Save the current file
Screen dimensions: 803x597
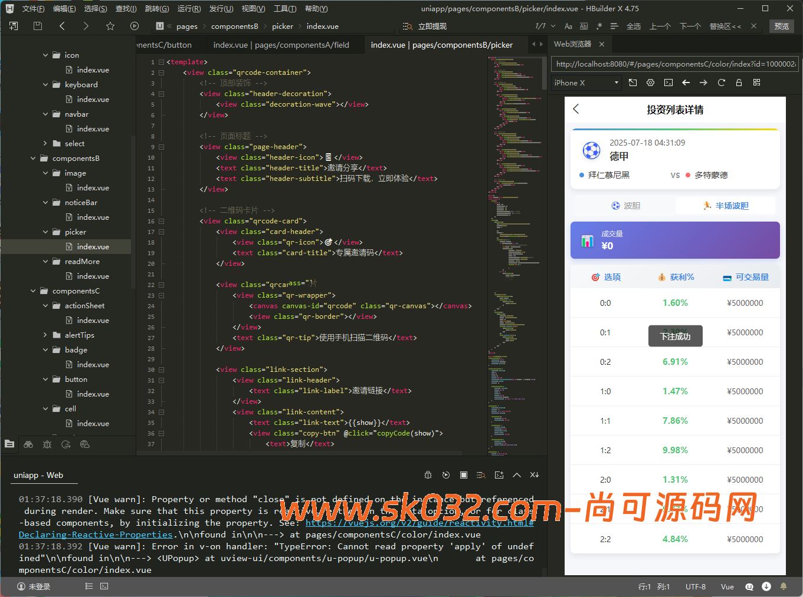click(38, 26)
